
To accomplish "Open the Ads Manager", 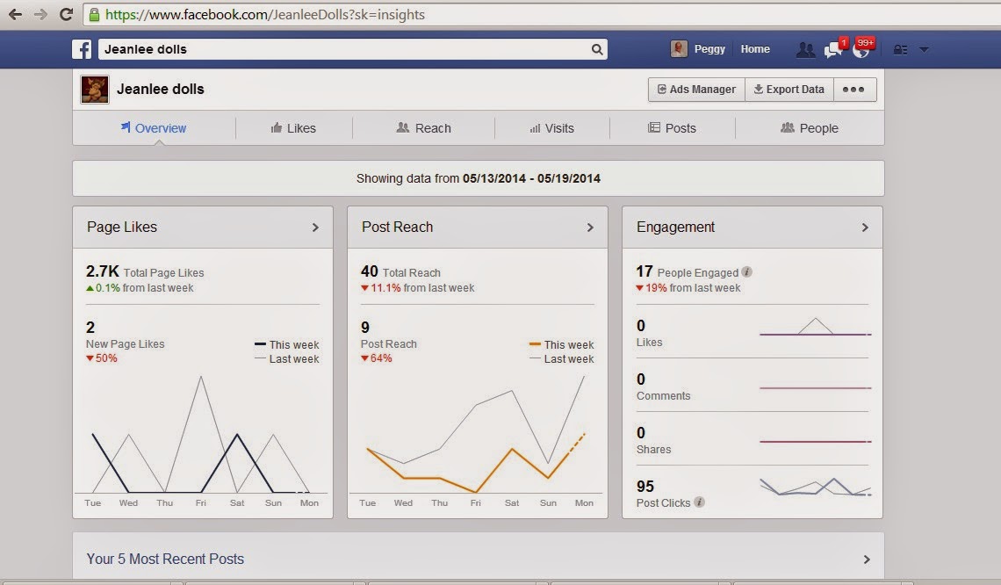I will (x=695, y=89).
